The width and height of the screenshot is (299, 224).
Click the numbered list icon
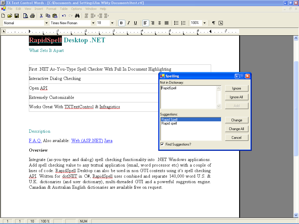(183, 23)
